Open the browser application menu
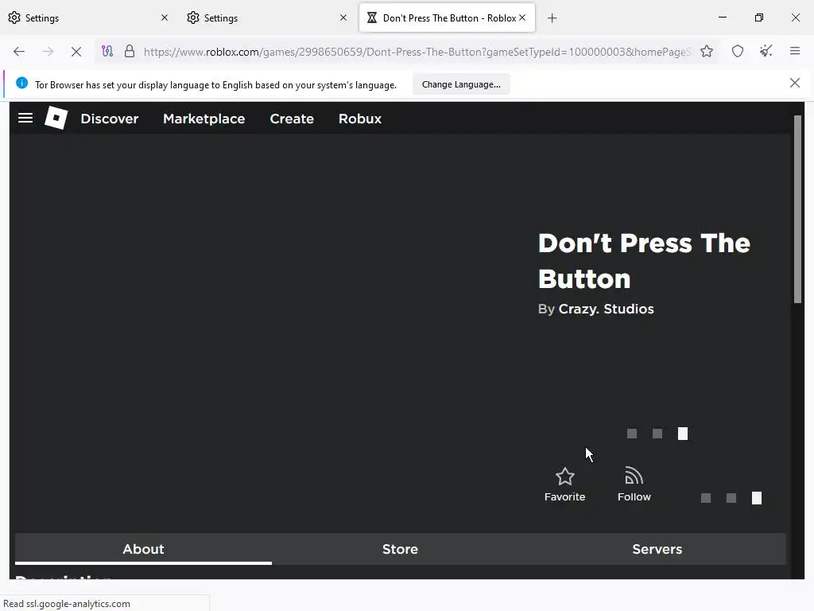 click(795, 51)
